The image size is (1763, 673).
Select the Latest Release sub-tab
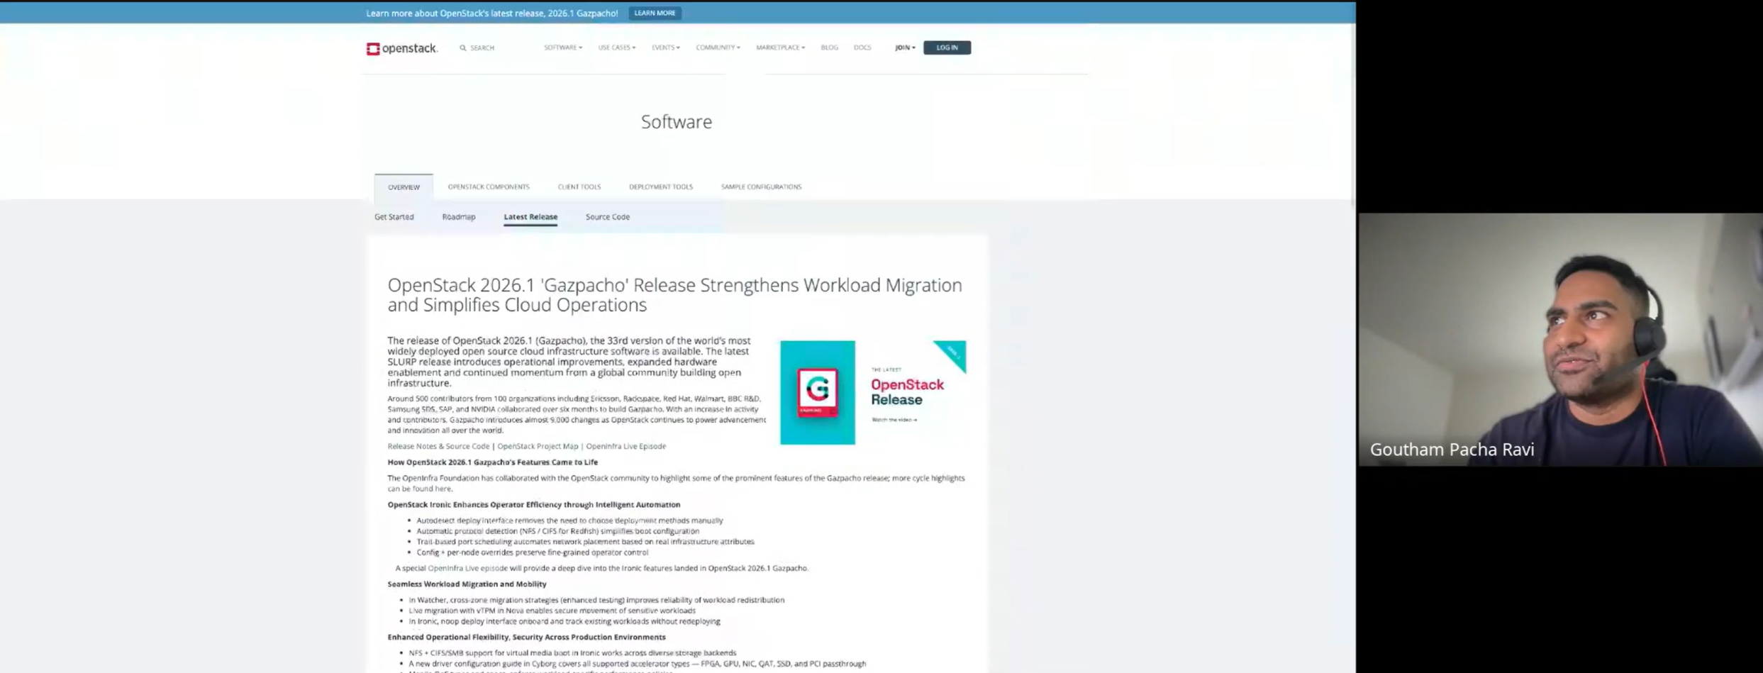pos(530,217)
